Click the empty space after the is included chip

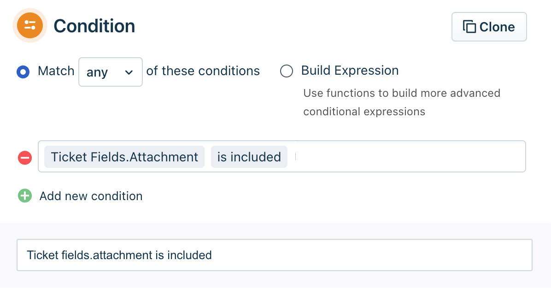(x=408, y=156)
